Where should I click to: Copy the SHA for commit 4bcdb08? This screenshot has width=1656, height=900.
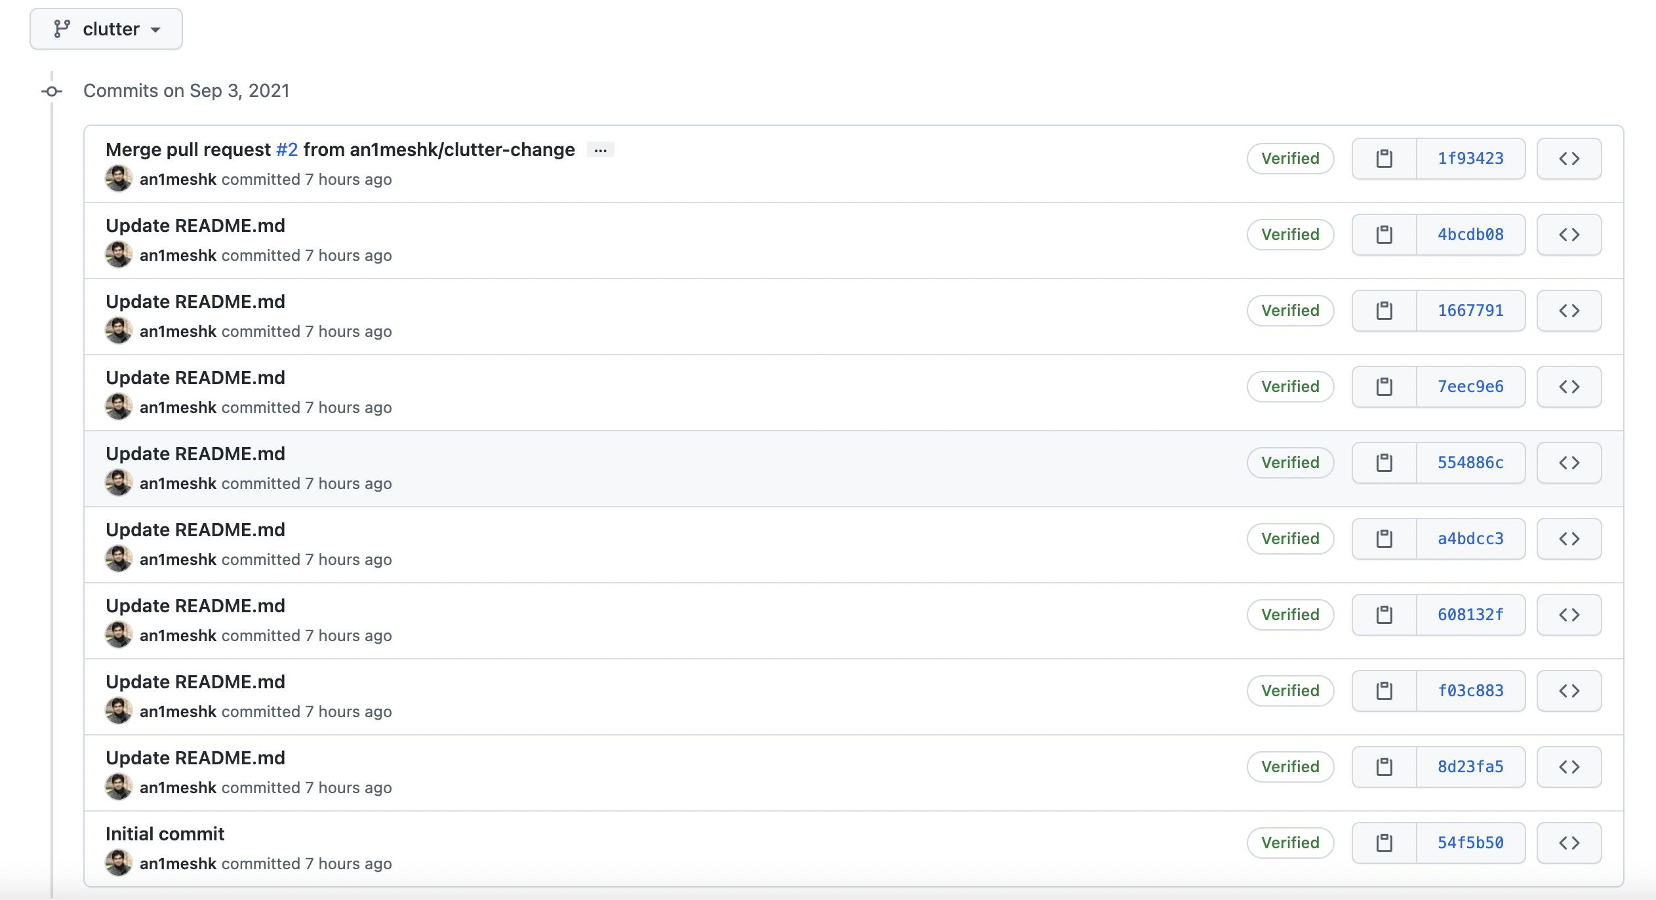click(1384, 234)
